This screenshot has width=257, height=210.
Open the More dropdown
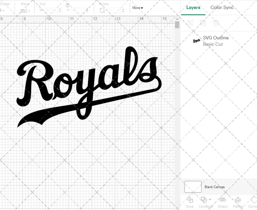[137, 8]
